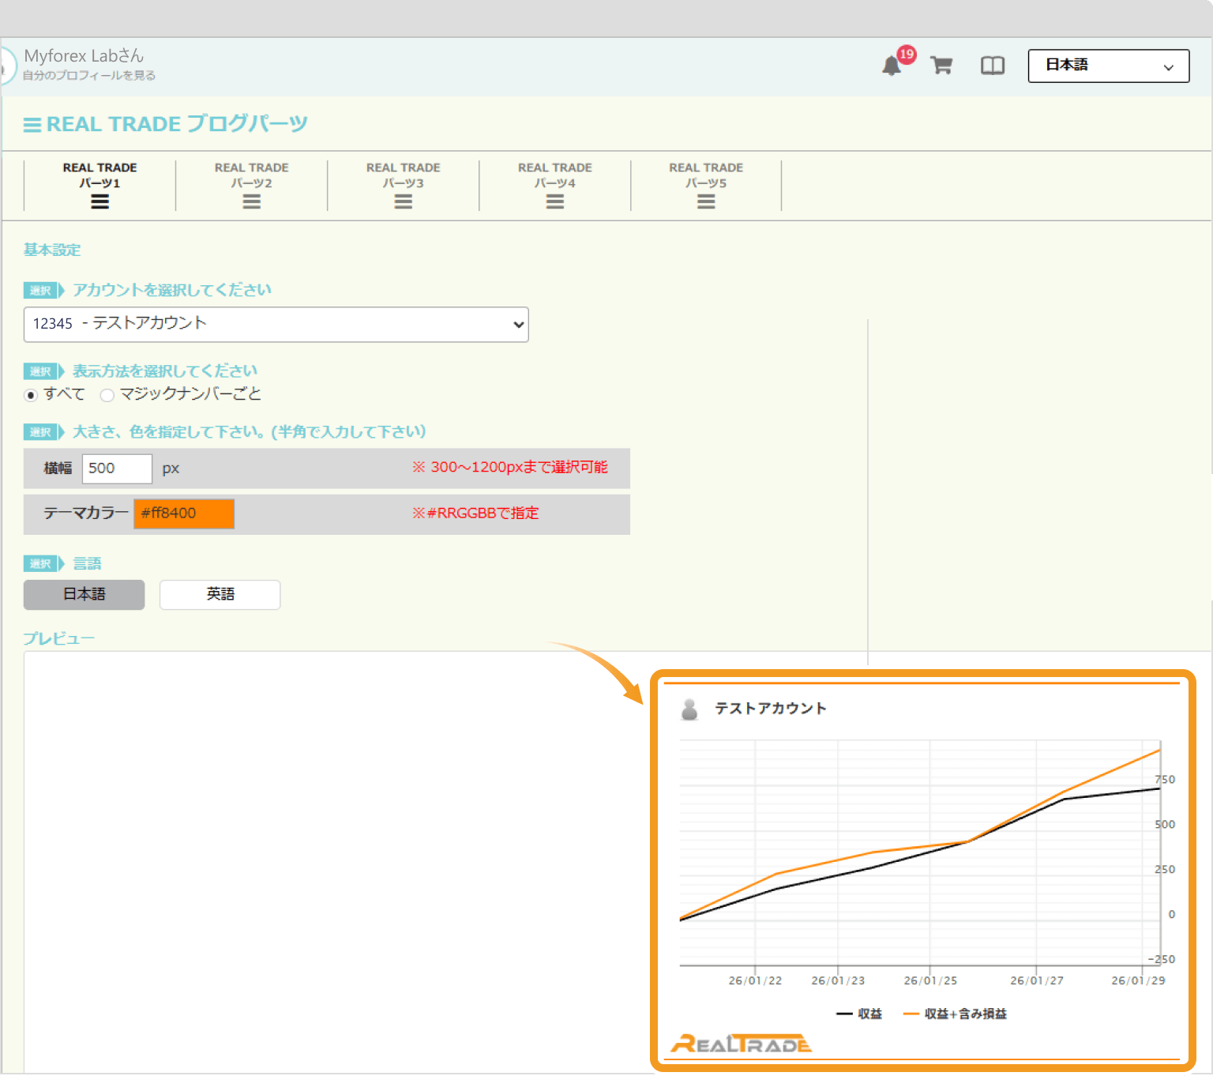Screen dimensions: 1213x1076
Task: Click the user avatar icon in the preview
Action: pos(689,709)
